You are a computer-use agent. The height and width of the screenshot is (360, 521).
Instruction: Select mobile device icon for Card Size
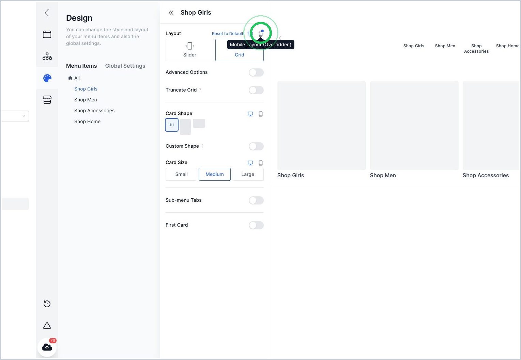click(261, 163)
